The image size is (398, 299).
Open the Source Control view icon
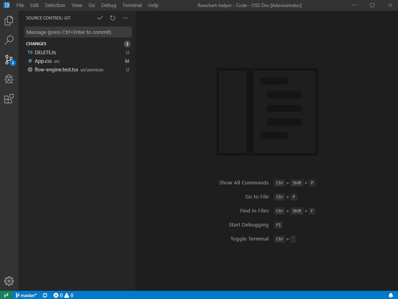click(x=10, y=60)
